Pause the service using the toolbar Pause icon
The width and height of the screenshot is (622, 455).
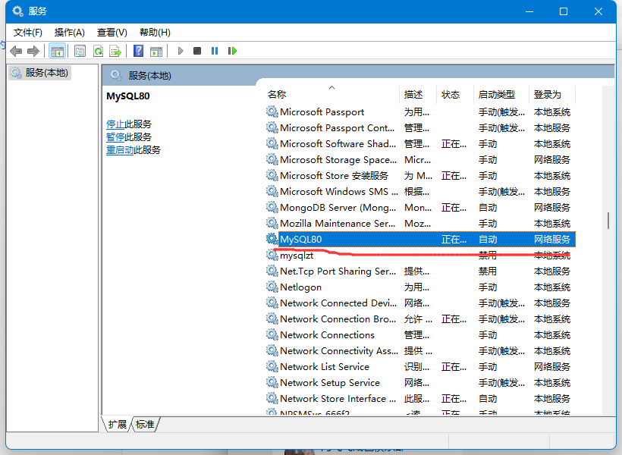(215, 51)
